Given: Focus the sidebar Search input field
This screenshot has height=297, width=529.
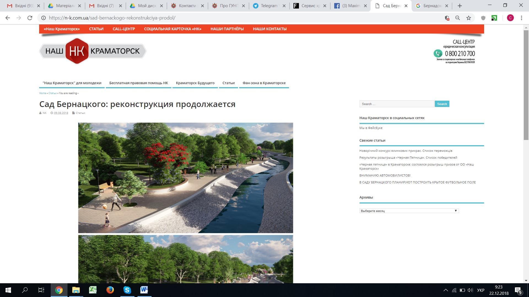Looking at the screenshot, I should coord(396,104).
